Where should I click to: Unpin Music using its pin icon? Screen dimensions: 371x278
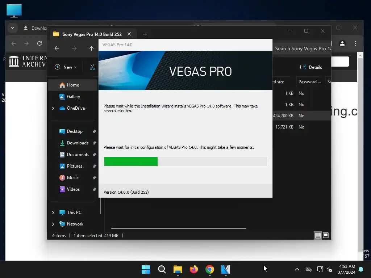tap(94, 178)
